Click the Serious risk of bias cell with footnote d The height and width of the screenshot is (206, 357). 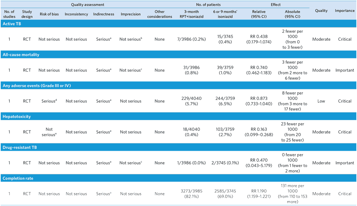(x=49, y=101)
